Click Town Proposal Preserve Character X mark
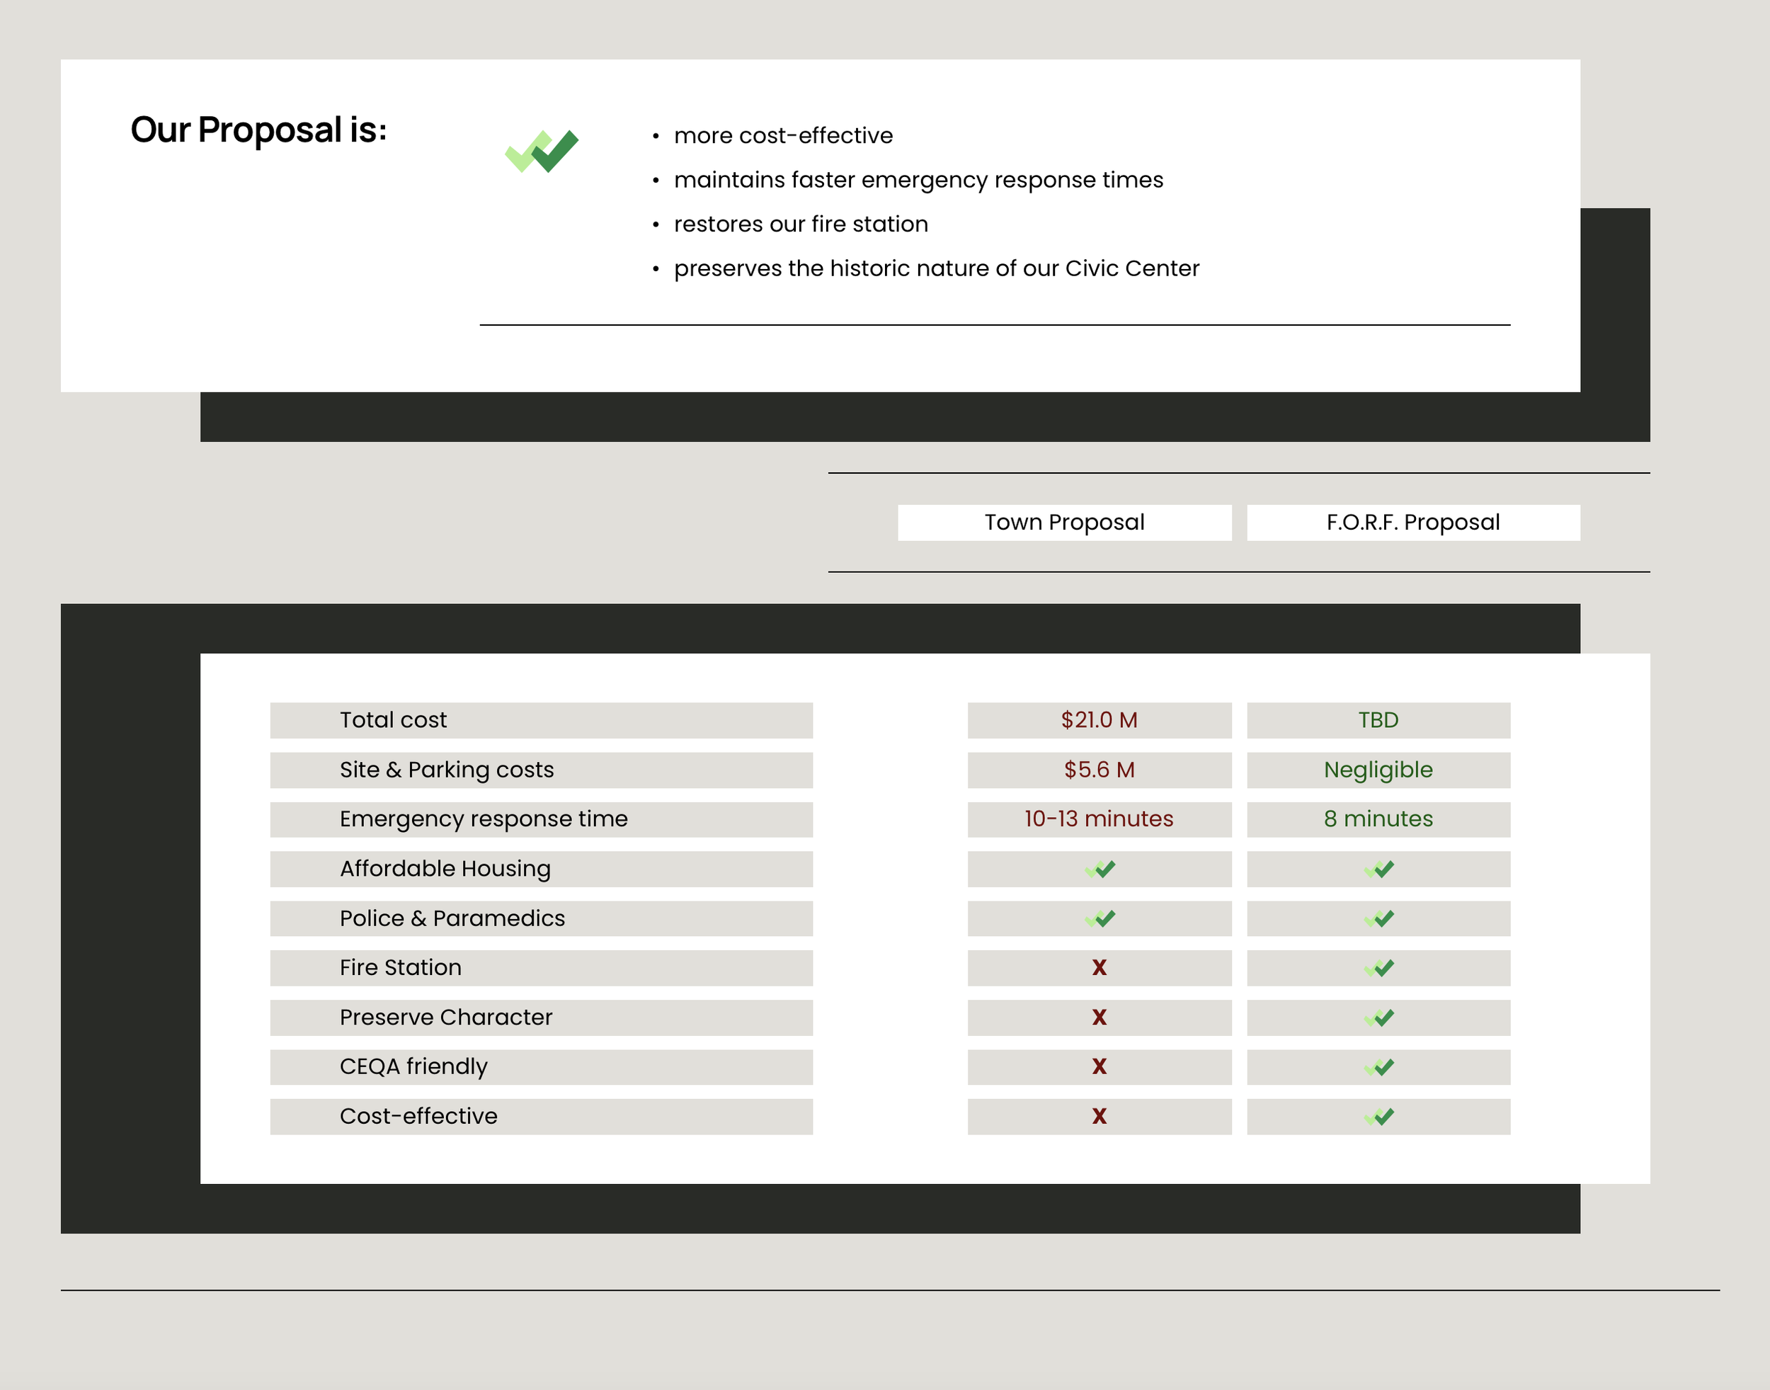1770x1390 pixels. coord(1100,1018)
